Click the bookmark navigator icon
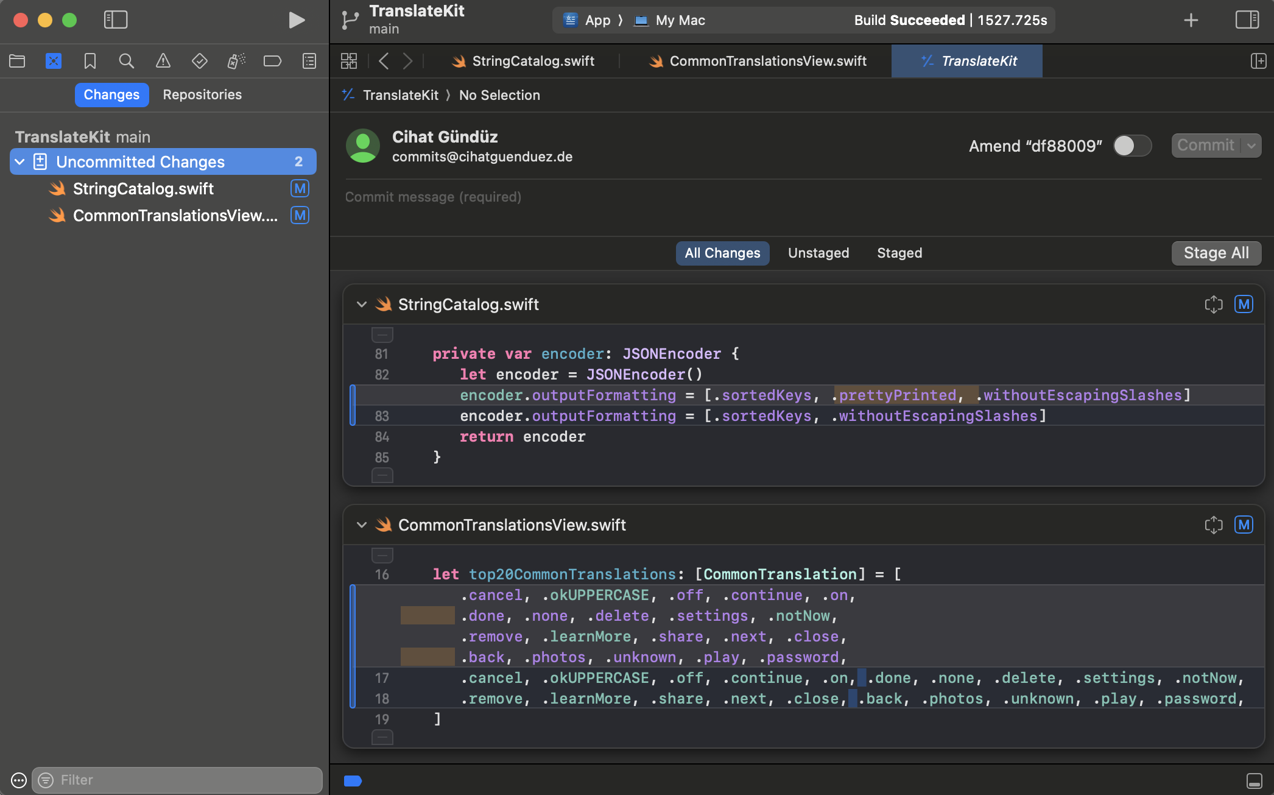Viewport: 1274px width, 795px height. tap(89, 60)
